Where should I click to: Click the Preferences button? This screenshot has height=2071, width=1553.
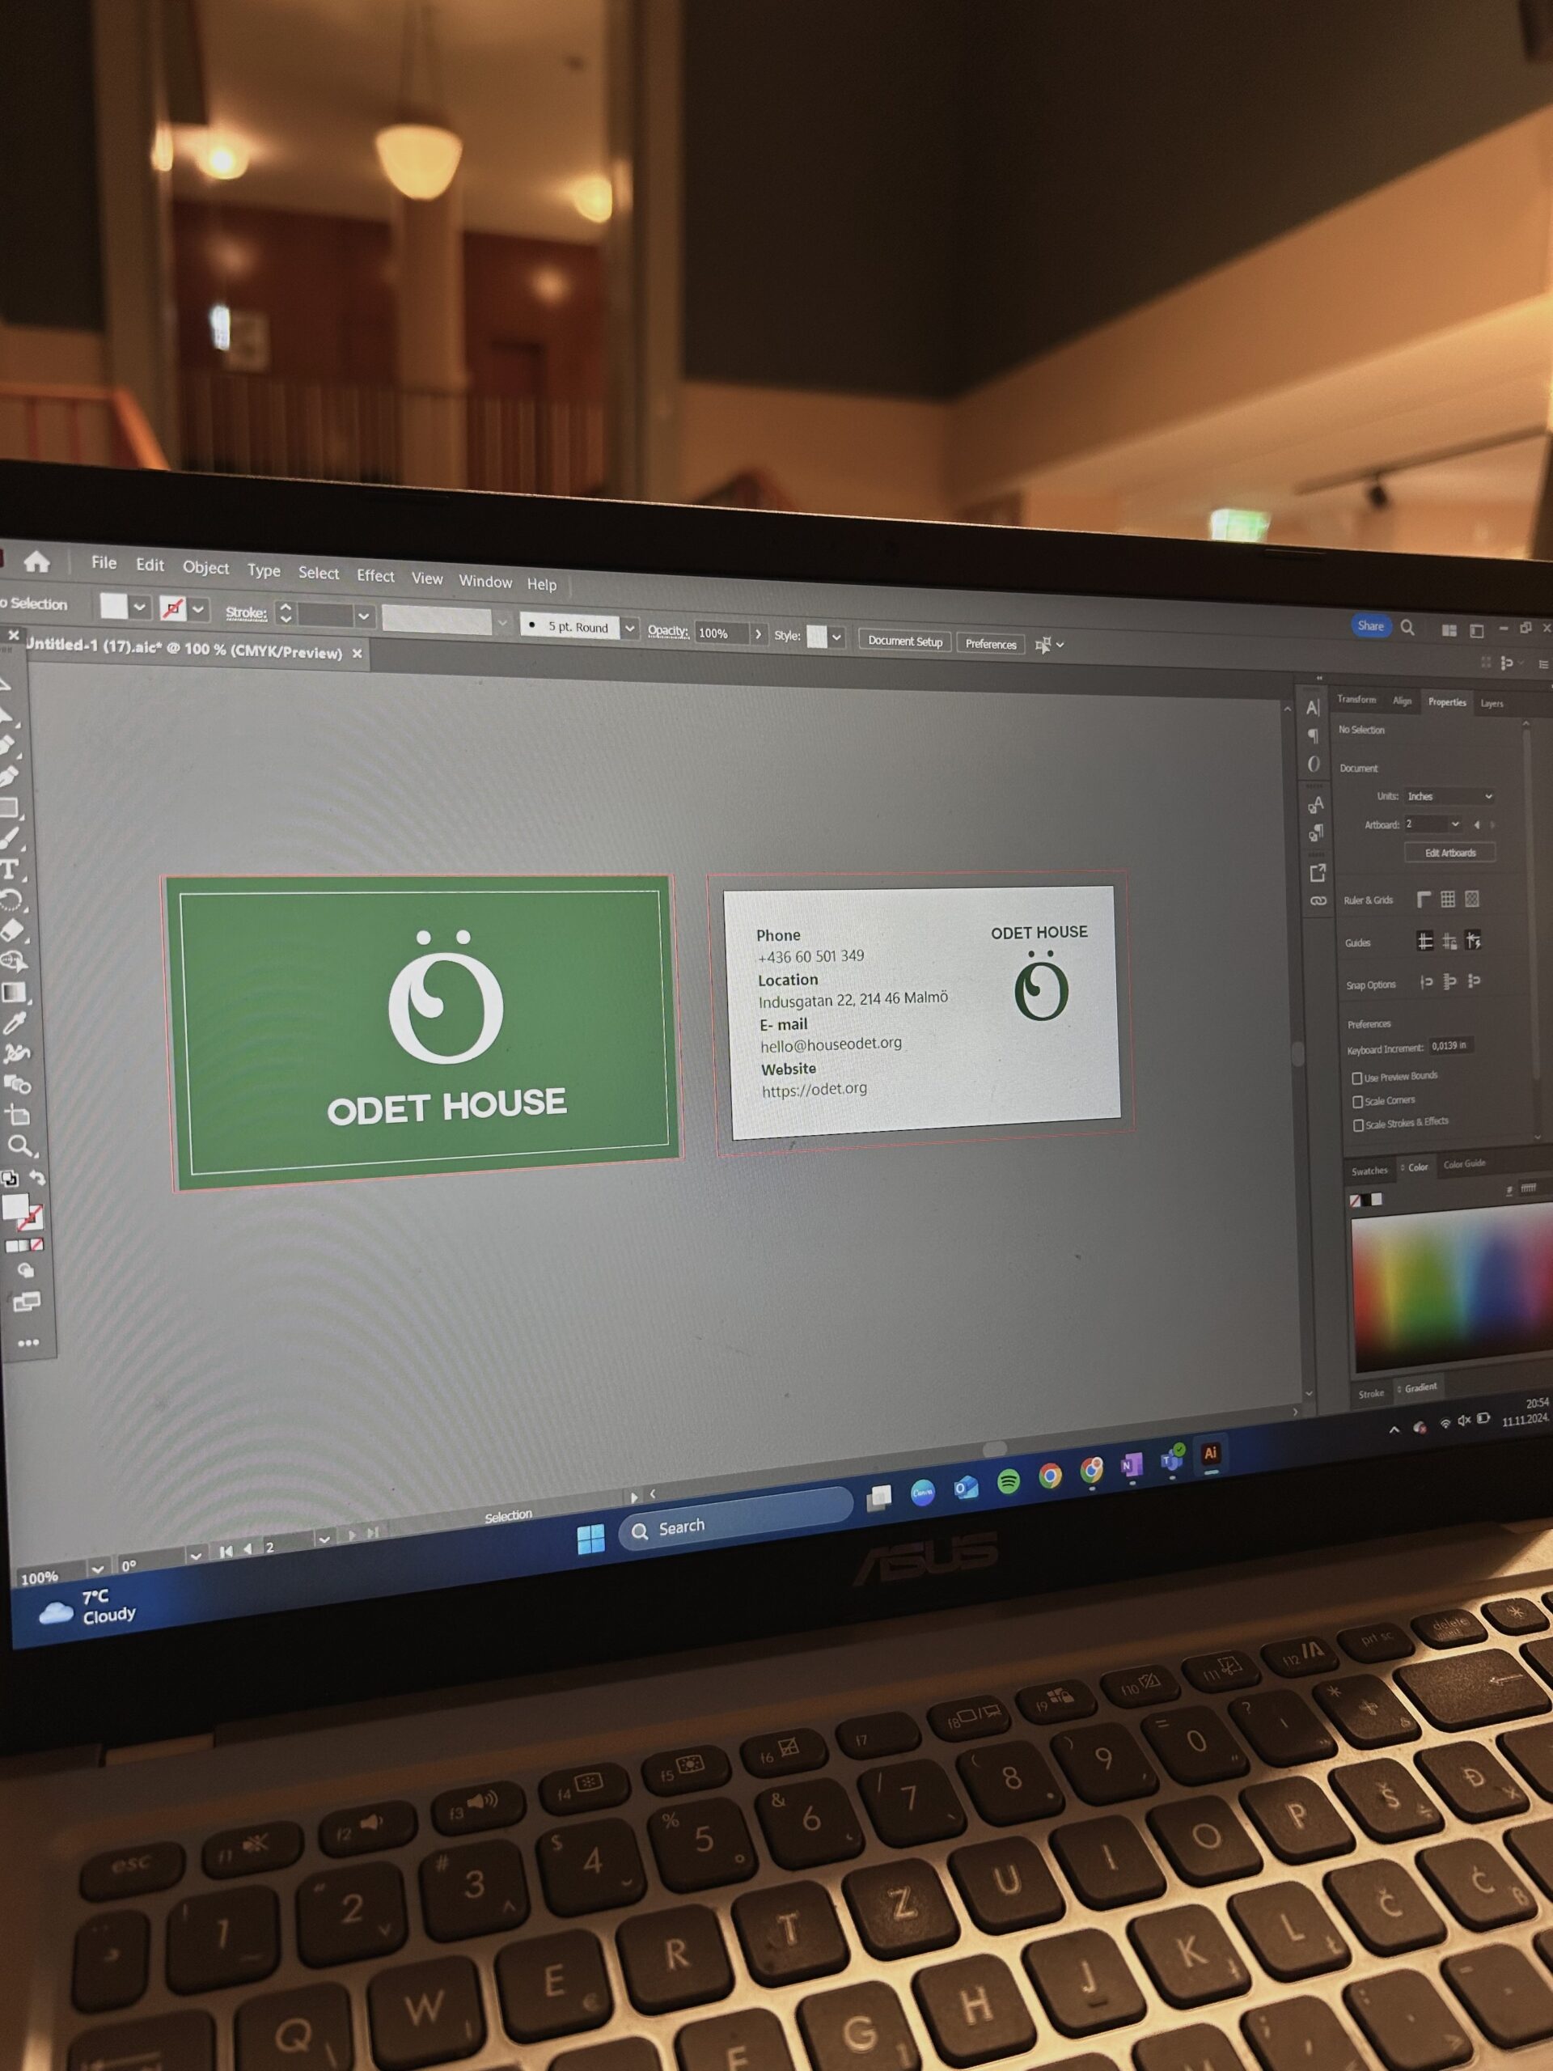coord(990,644)
